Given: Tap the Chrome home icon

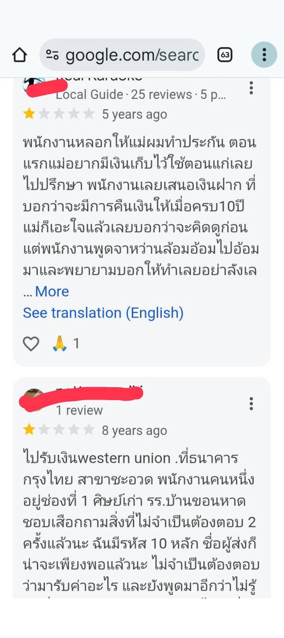Looking at the screenshot, I should (x=20, y=55).
